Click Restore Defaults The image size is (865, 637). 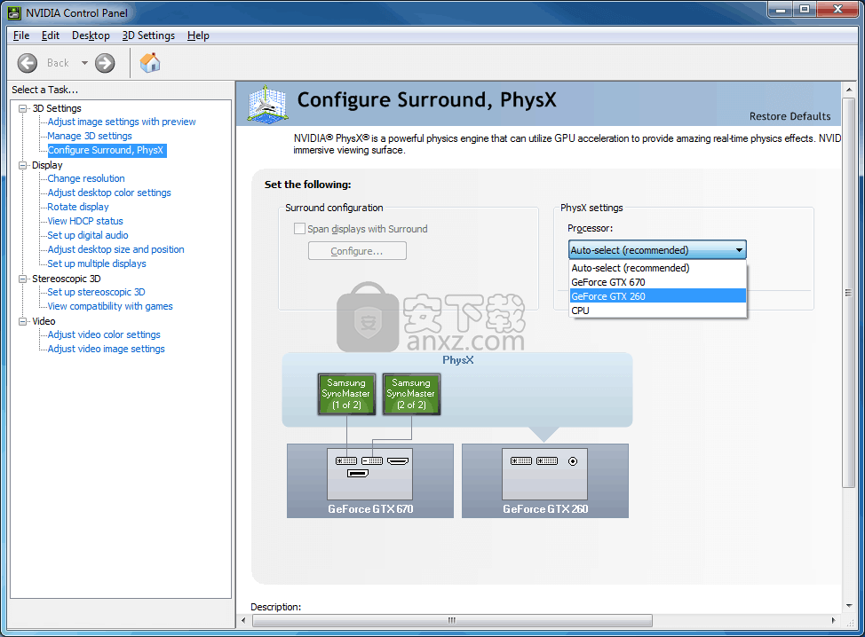click(x=790, y=116)
